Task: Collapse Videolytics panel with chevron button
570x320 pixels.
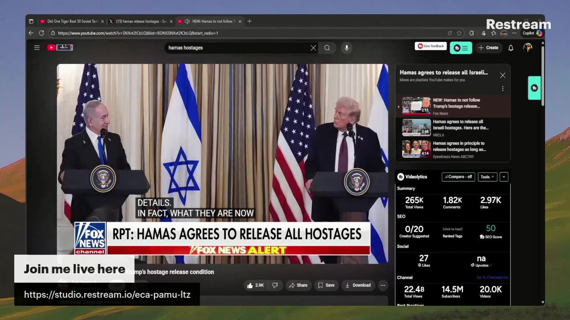Action: (x=504, y=177)
